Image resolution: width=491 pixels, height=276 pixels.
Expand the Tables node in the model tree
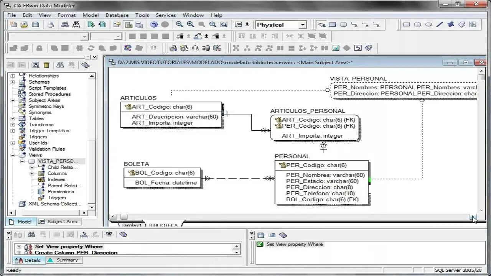point(13,118)
